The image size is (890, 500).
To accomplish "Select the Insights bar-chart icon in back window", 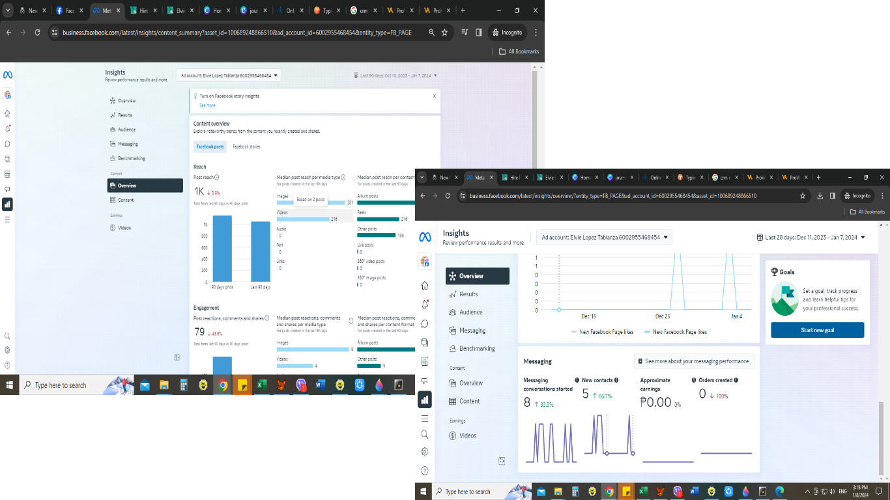I will click(x=8, y=204).
